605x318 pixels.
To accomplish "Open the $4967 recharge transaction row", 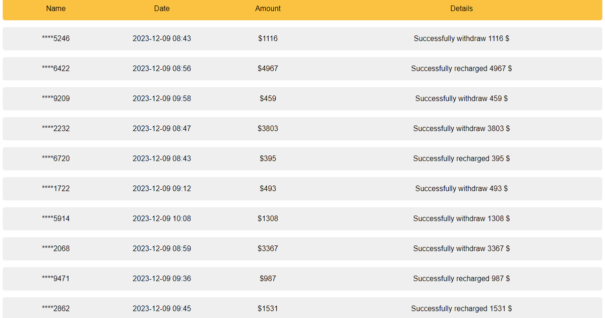I will point(302,69).
